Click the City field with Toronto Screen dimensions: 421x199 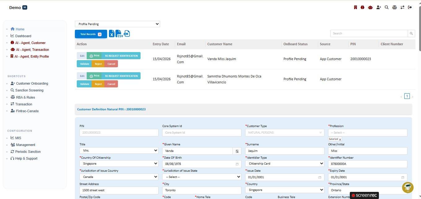coord(202,190)
